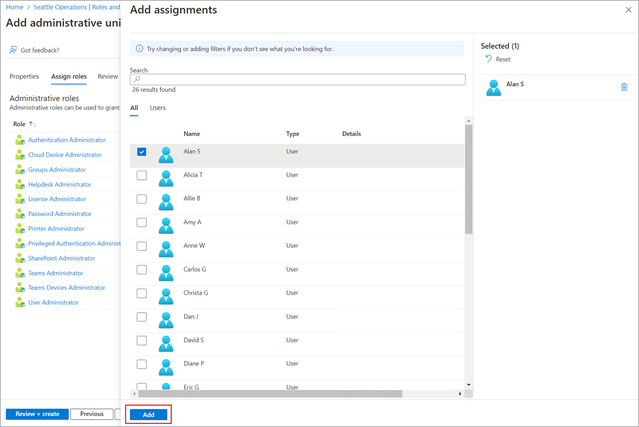Switch to the All tab

pos(134,108)
